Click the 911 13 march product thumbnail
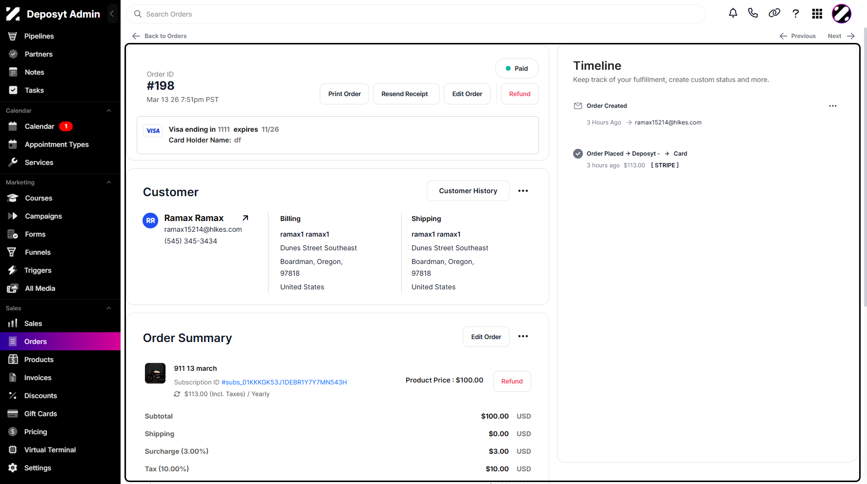Viewport: 867px width, 484px height. tap(155, 373)
